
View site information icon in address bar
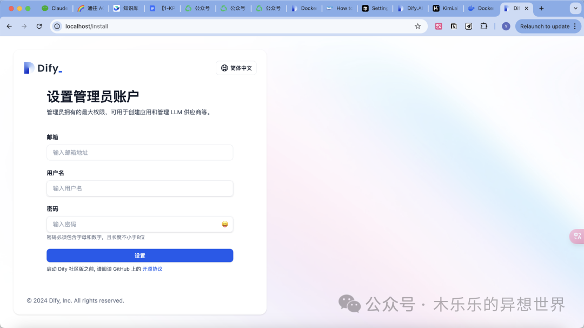pyautogui.click(x=57, y=26)
